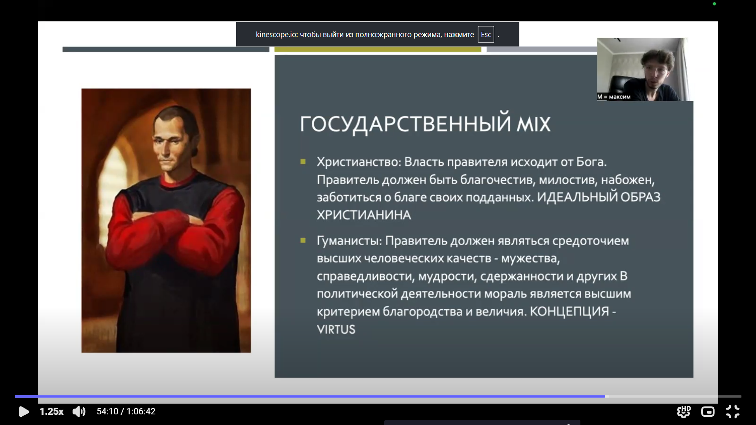This screenshot has width=756, height=425.
Task: Enable picture-in-picture mode
Action: pos(708,412)
